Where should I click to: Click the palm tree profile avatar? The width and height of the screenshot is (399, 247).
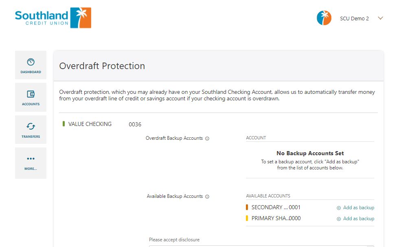click(324, 18)
